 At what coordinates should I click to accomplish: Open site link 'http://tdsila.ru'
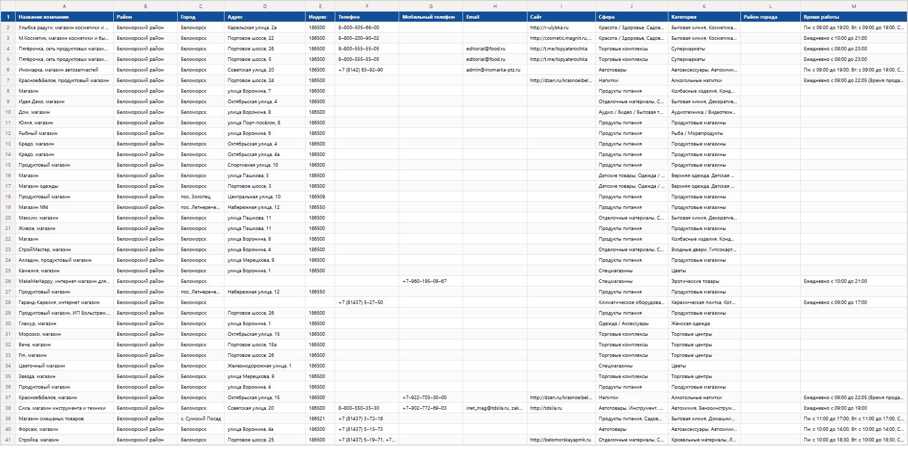tap(546, 408)
